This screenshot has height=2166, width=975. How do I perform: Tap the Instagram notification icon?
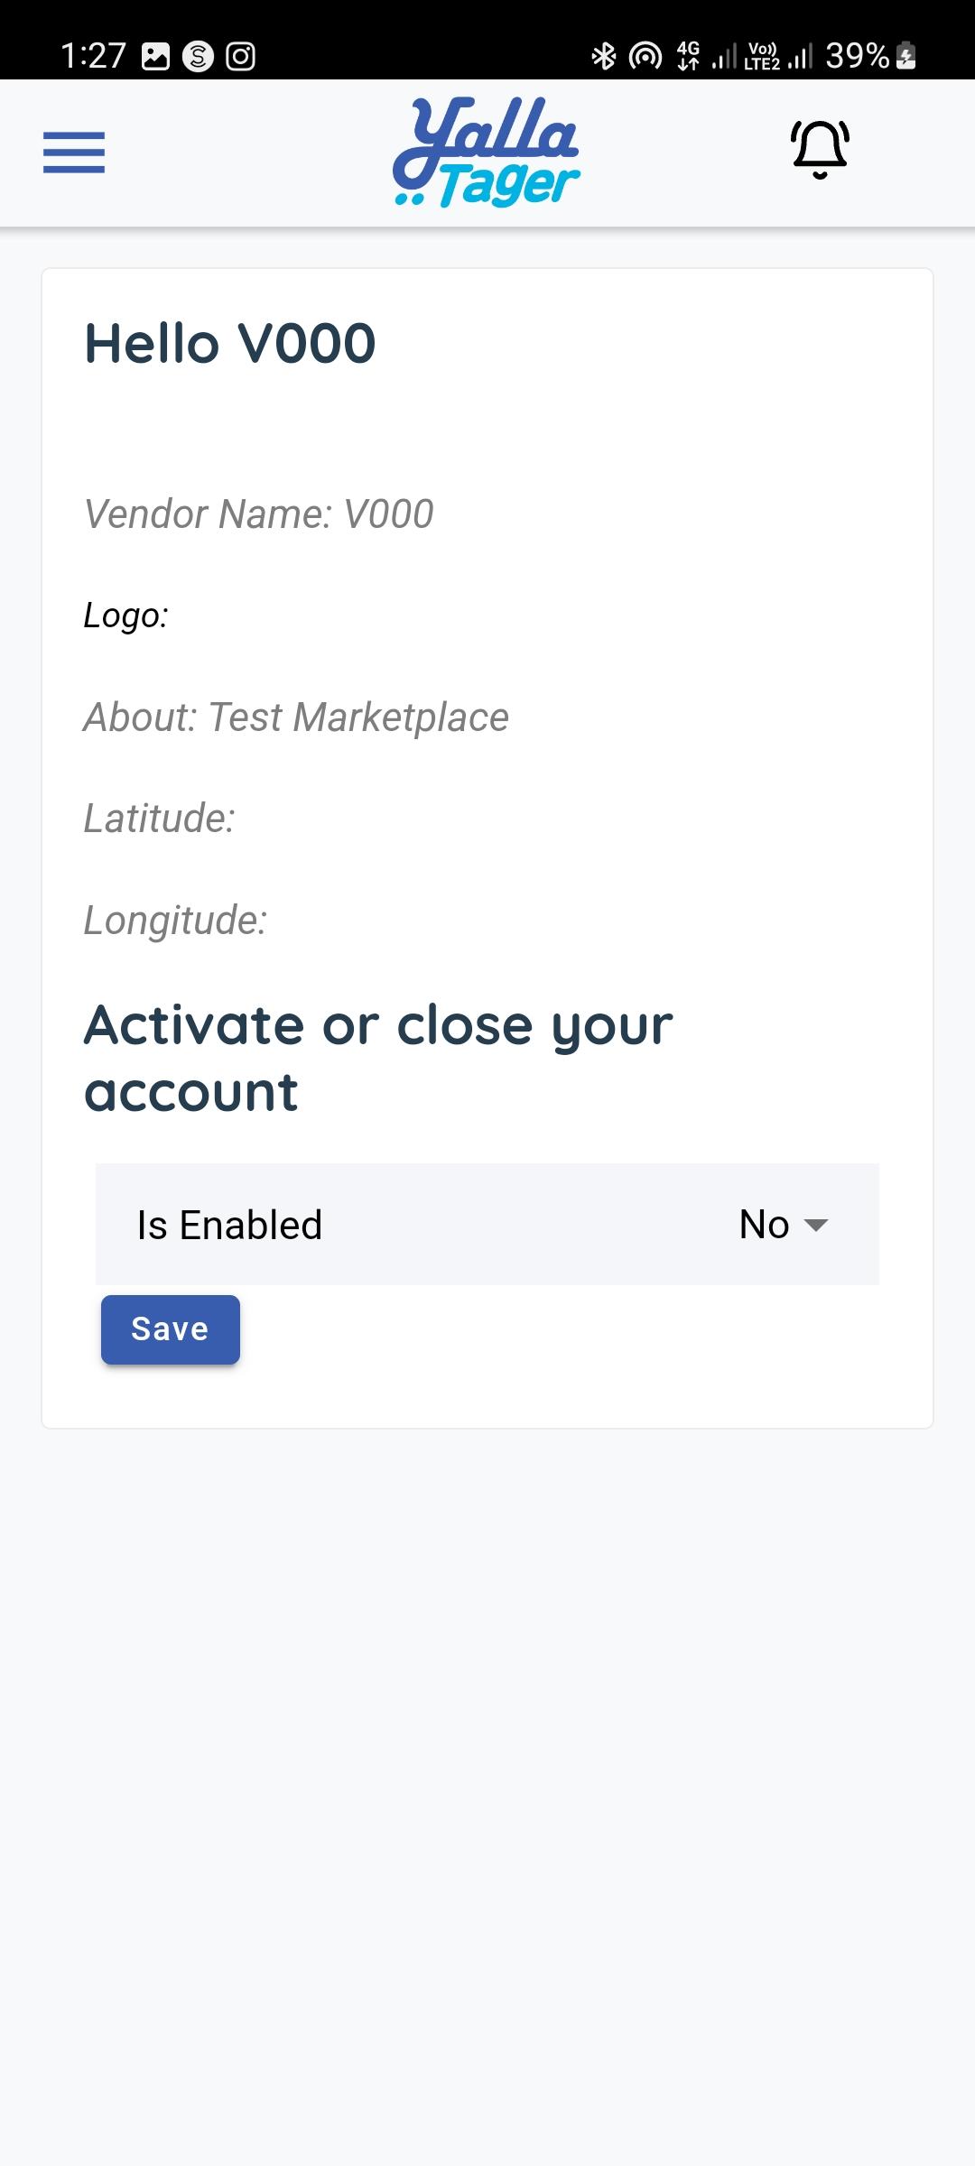pos(240,56)
